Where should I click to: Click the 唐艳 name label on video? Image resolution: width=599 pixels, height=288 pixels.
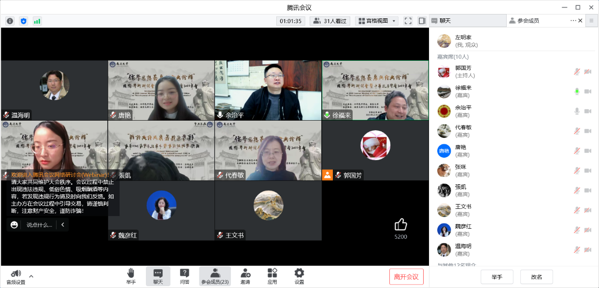[x=125, y=115]
